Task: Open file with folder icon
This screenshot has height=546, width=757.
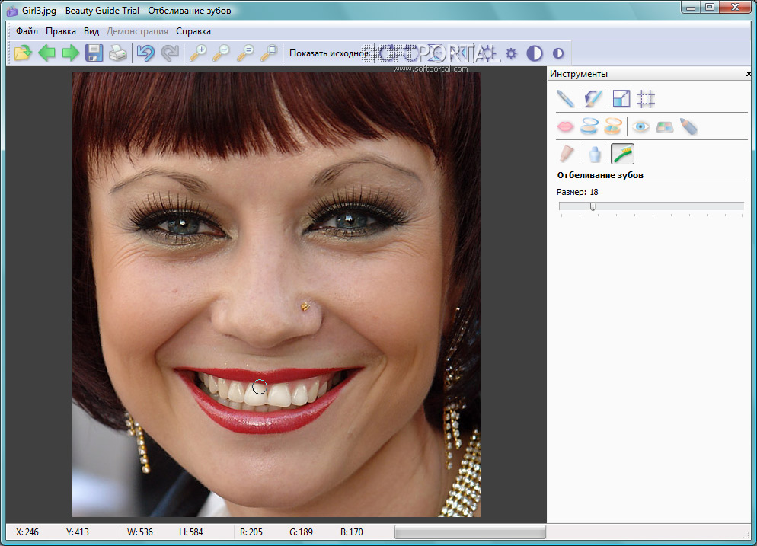Action: [24, 53]
